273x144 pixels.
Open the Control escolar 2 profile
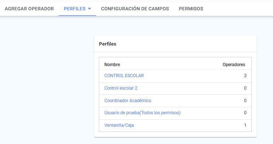121,88
